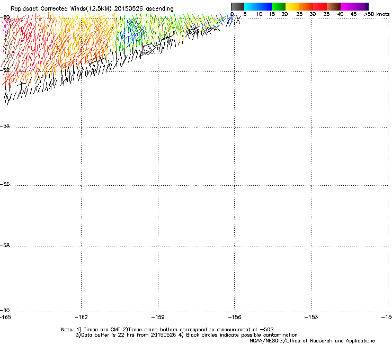The height and width of the screenshot is (344, 392).
Task: Click the latitude label '-54'
Action: coord(5,125)
